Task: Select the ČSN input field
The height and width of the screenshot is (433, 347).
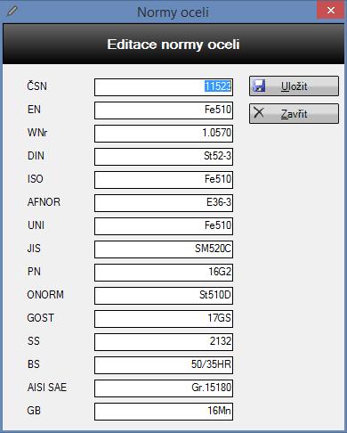Action: (x=164, y=87)
